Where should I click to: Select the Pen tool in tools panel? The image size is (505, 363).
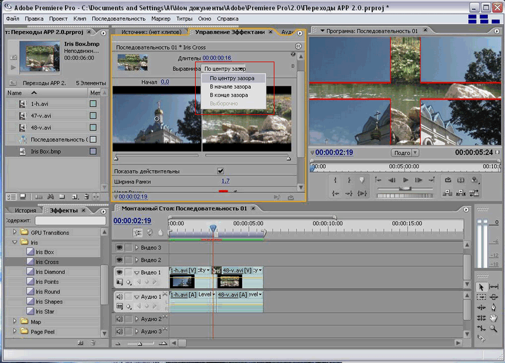[x=494, y=308]
